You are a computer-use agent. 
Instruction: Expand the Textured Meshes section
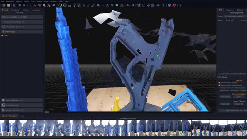pyautogui.click(x=22, y=100)
